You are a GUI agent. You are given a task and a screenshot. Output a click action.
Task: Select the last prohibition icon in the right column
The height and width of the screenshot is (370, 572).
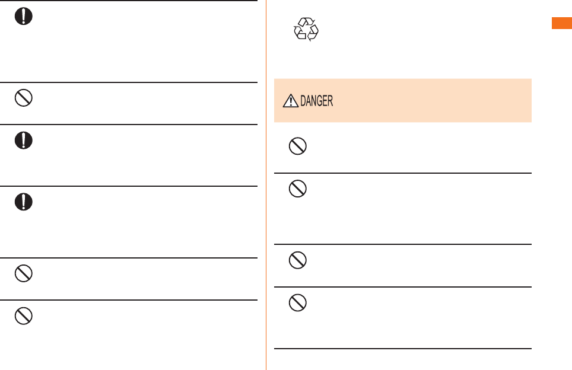click(x=298, y=303)
